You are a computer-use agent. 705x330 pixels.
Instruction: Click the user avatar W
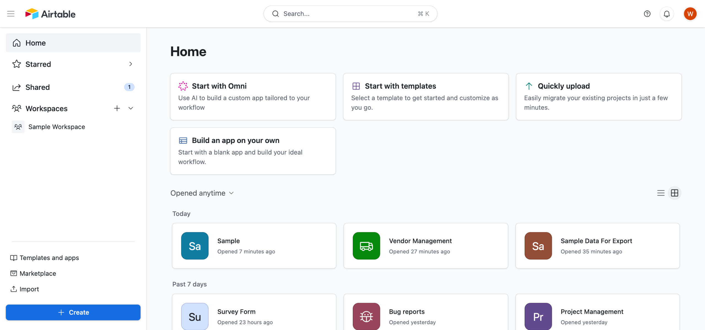point(690,13)
